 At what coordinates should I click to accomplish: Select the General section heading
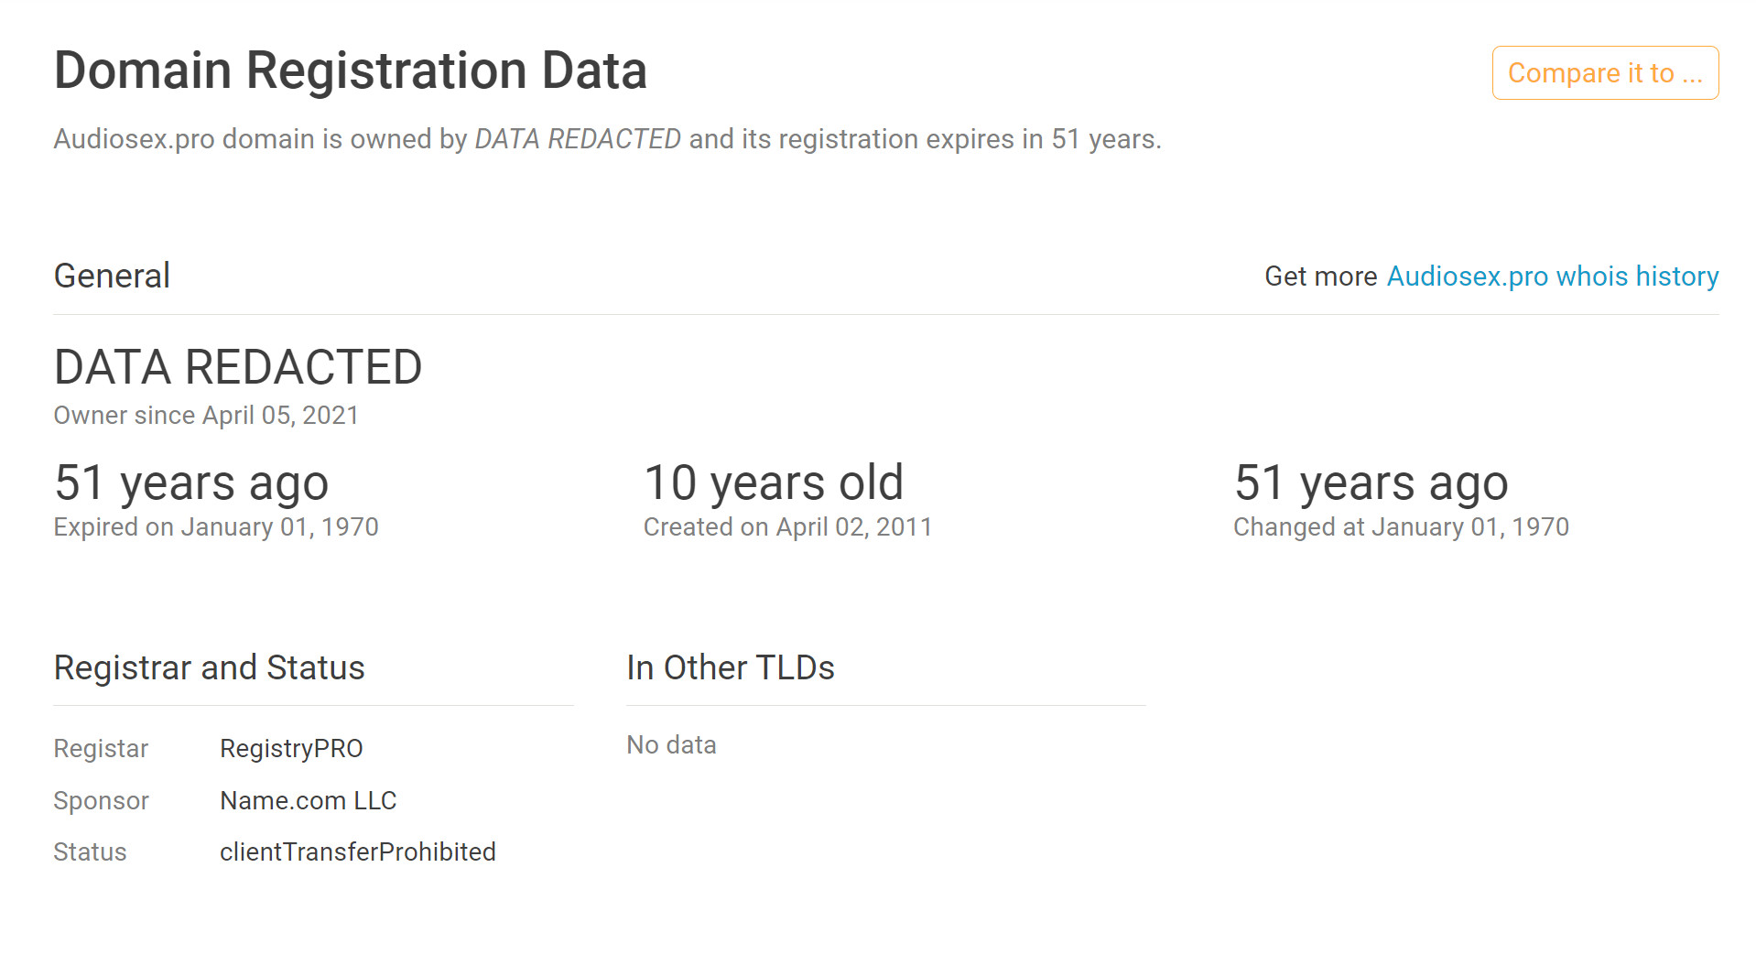[x=112, y=276]
